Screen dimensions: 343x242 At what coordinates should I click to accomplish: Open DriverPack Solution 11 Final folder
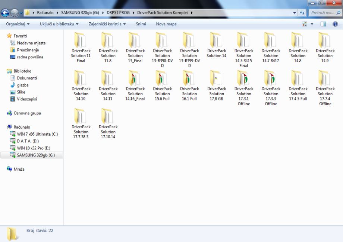(81, 48)
